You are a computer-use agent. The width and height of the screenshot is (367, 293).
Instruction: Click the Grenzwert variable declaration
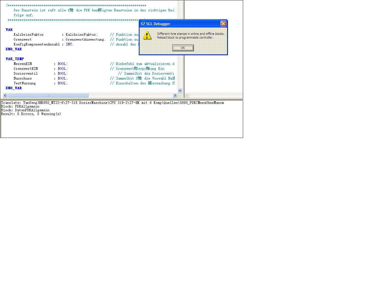(x=23, y=39)
